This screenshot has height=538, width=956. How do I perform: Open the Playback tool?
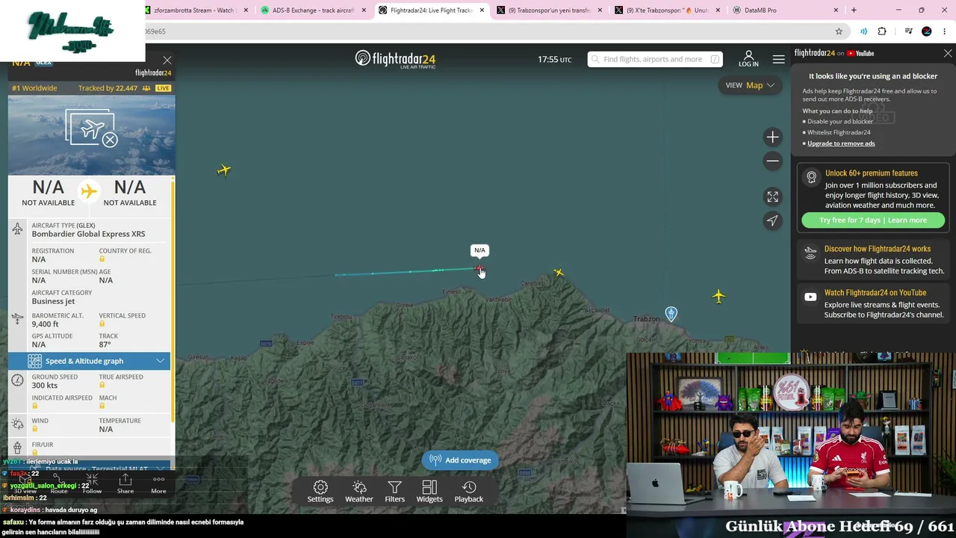coord(469,492)
